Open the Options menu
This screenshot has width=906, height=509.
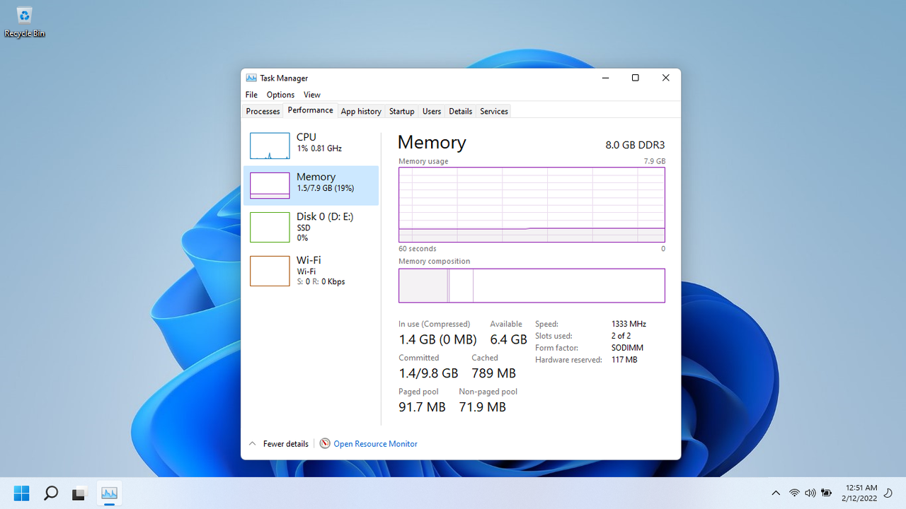pyautogui.click(x=280, y=95)
